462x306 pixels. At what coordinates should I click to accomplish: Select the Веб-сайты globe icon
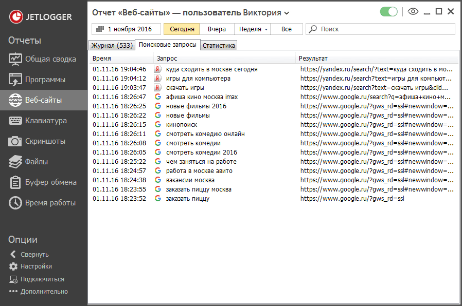pyautogui.click(x=15, y=100)
